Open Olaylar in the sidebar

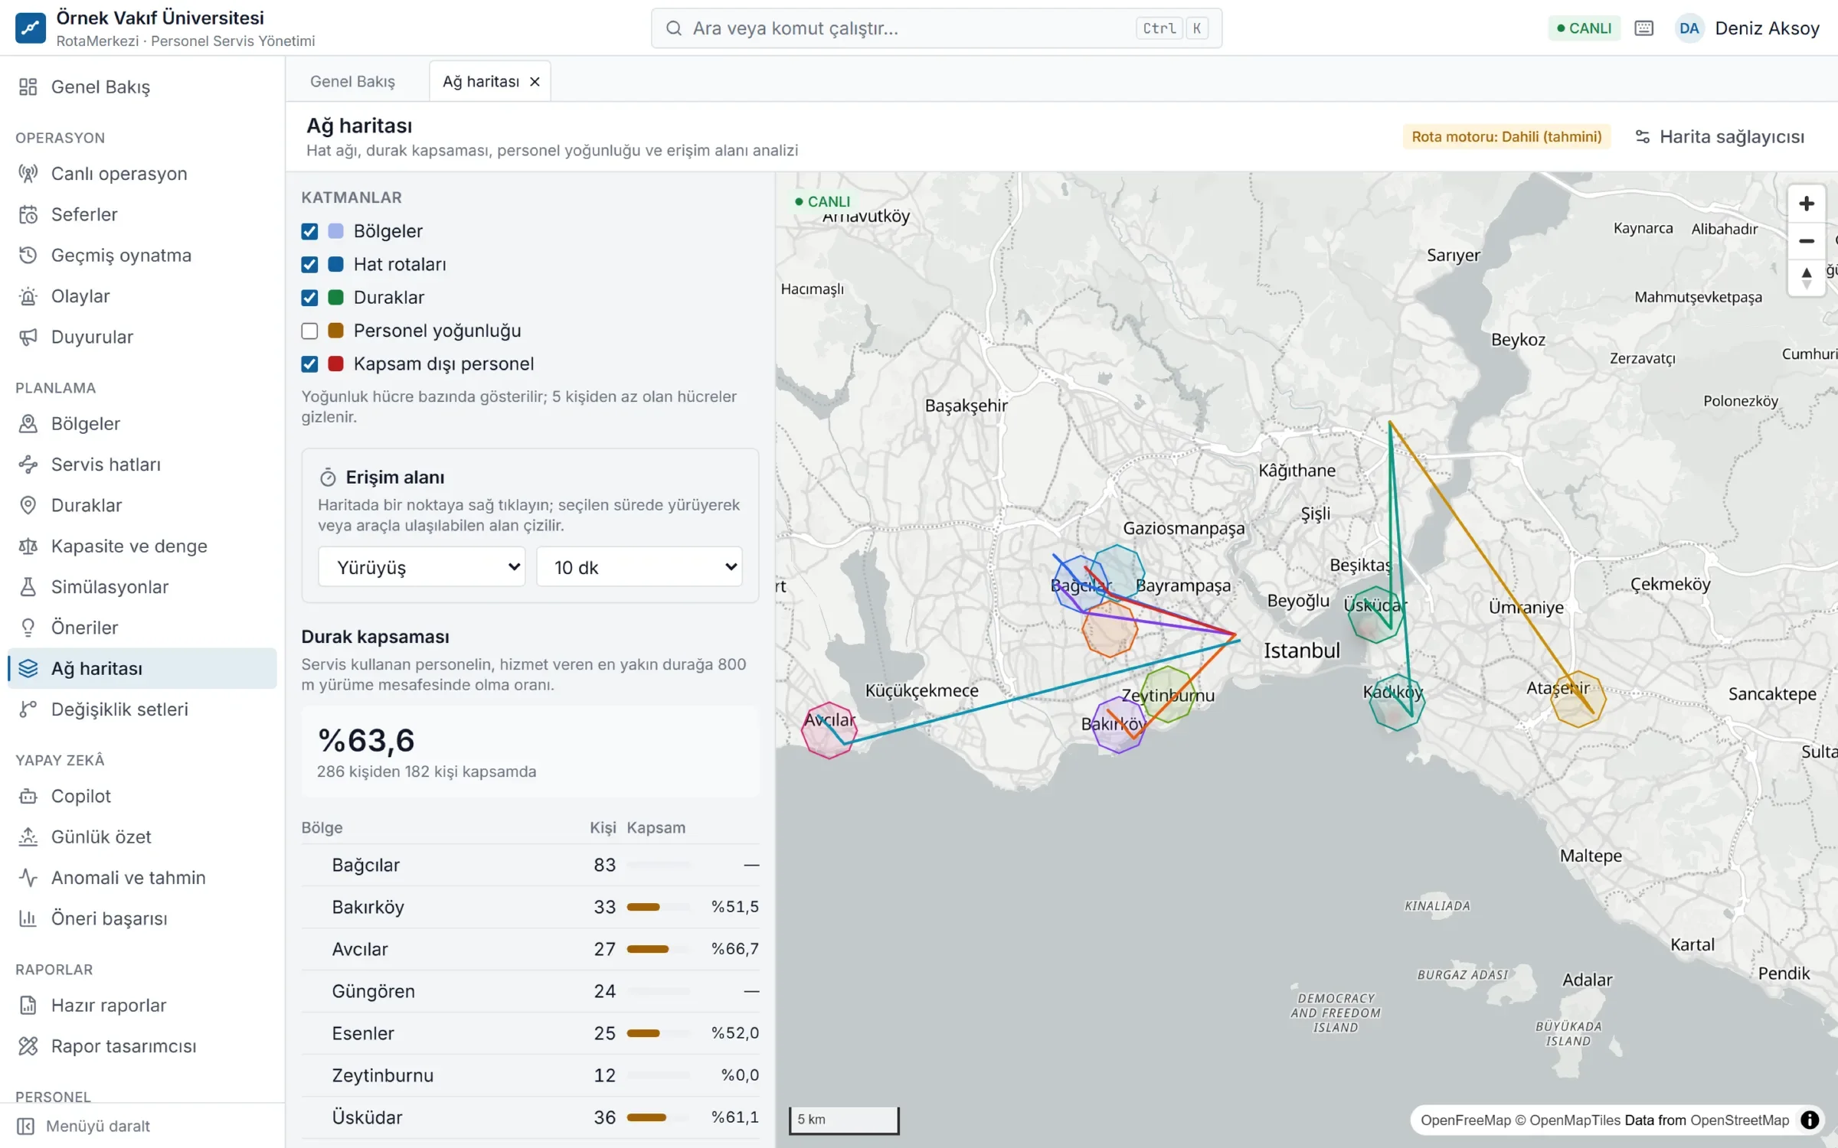pos(142,296)
